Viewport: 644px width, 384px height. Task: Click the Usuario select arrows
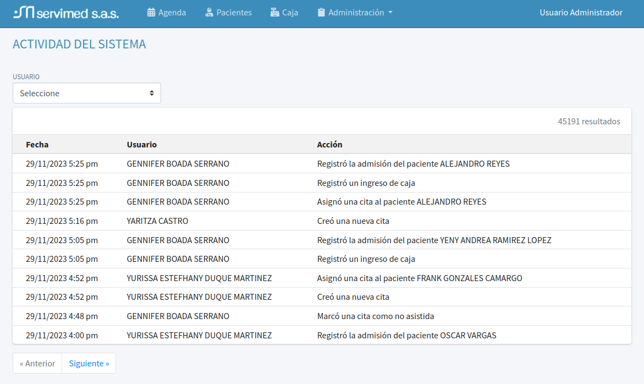pyautogui.click(x=152, y=94)
